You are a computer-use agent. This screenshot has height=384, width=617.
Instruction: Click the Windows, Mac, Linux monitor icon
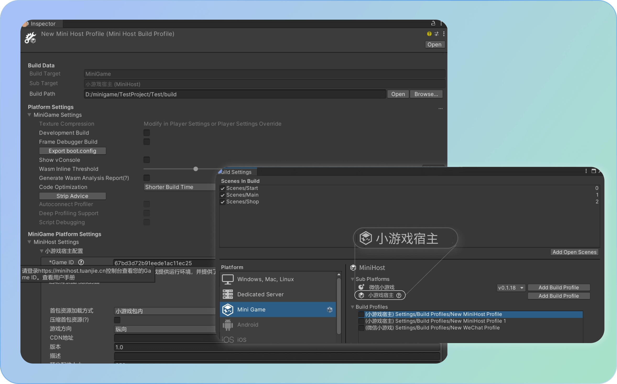click(228, 279)
